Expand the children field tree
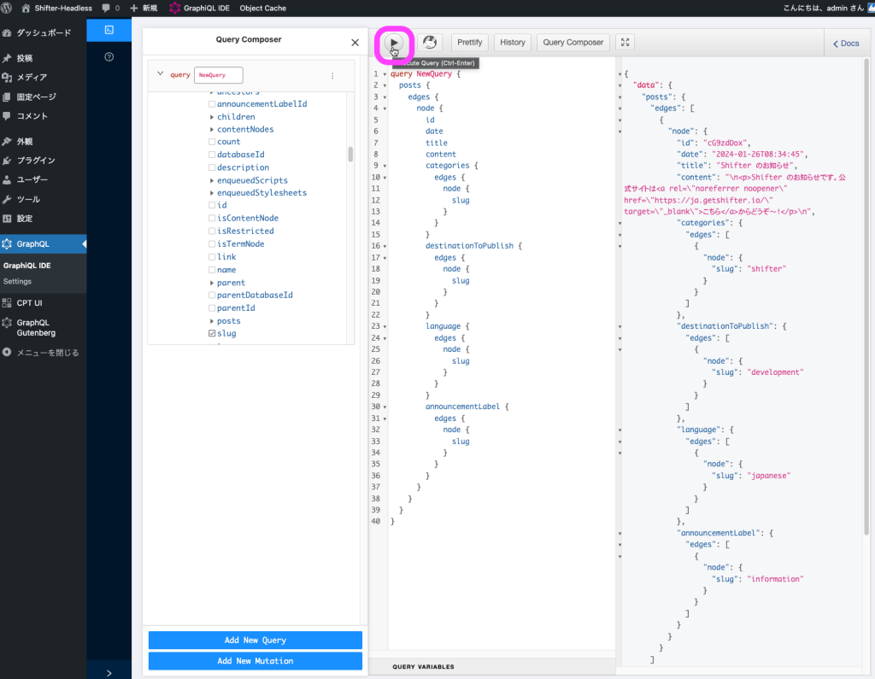The height and width of the screenshot is (679, 875). tap(212, 117)
